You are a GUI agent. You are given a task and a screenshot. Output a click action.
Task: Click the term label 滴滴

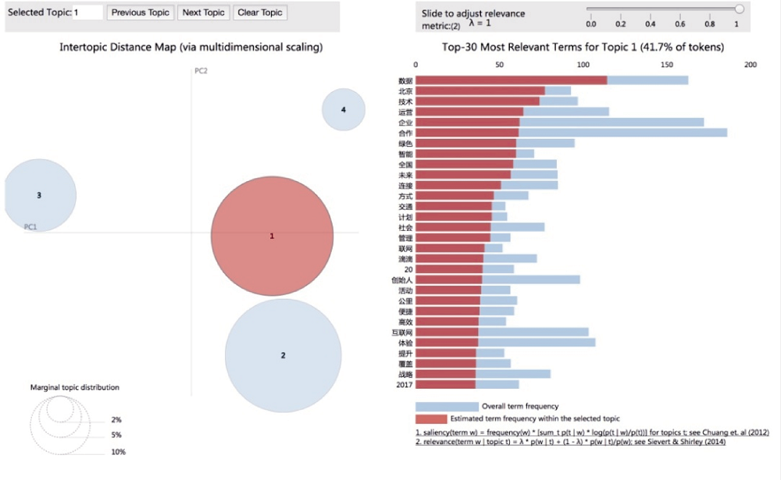point(405,258)
